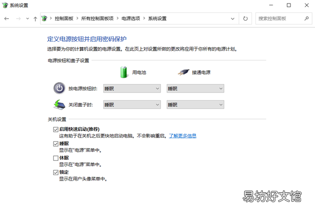Click the power plug icon
The height and width of the screenshot is (212, 315).
[x=184, y=72]
